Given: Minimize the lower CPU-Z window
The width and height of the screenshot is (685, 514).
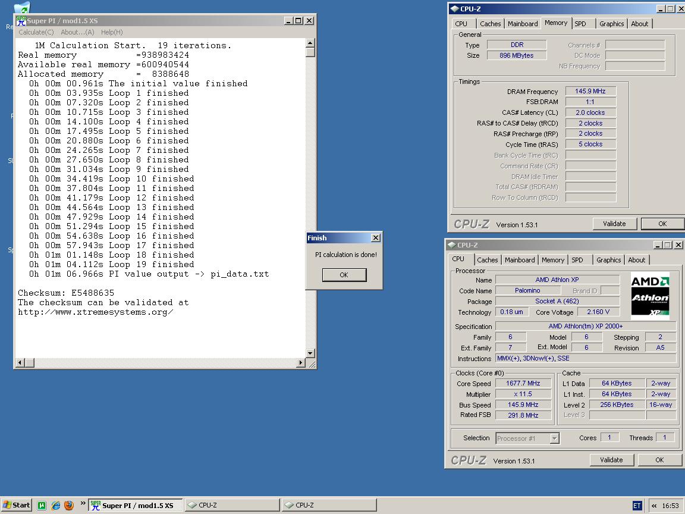Looking at the screenshot, I should 658,245.
